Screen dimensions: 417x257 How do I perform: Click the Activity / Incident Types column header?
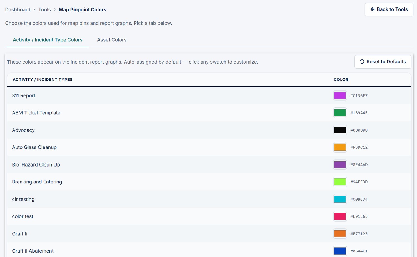[x=43, y=80]
